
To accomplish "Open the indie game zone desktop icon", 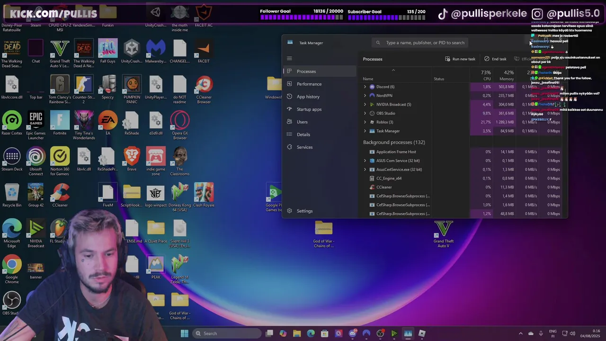I will (156, 162).
